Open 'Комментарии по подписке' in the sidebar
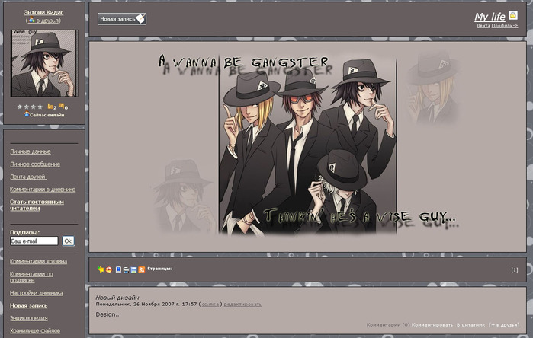 (31, 277)
